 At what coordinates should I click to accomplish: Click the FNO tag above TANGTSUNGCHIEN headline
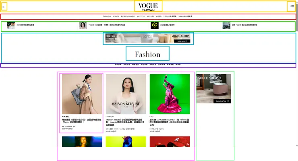click(151, 117)
